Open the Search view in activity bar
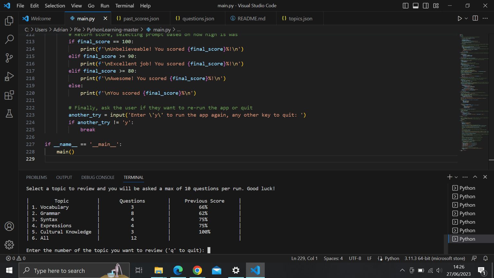This screenshot has width=494, height=278. 9,39
